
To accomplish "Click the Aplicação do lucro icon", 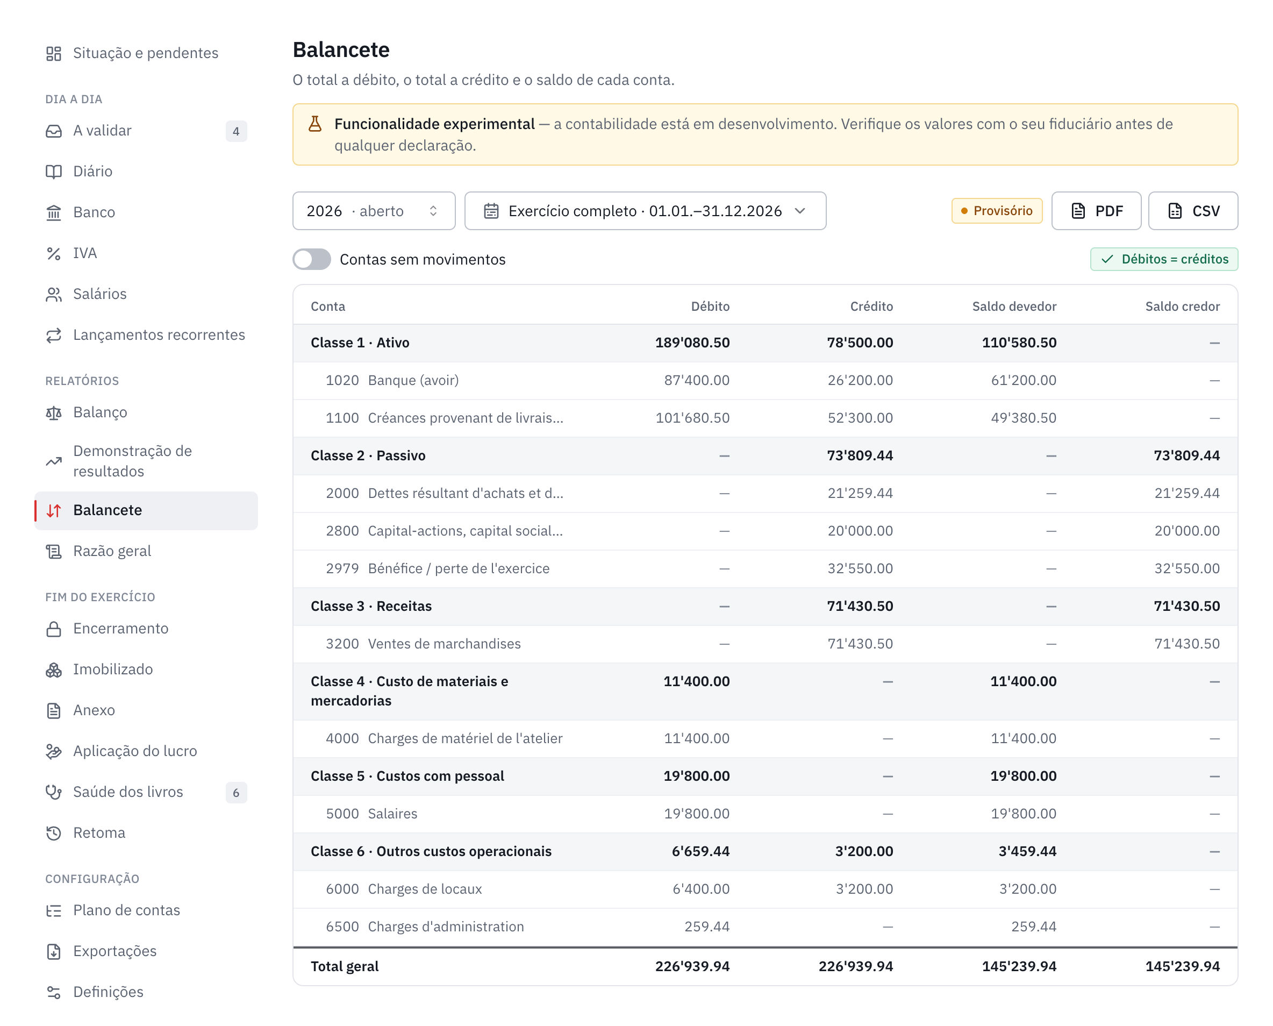I will (54, 751).
